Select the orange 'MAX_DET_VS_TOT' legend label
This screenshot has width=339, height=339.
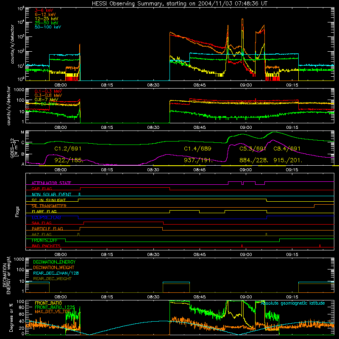(x=53, y=311)
